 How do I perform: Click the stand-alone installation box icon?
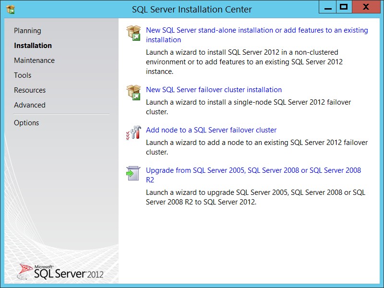133,33
